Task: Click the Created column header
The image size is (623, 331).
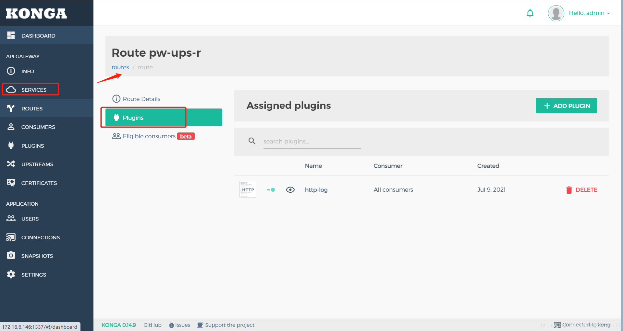Action: pos(488,166)
